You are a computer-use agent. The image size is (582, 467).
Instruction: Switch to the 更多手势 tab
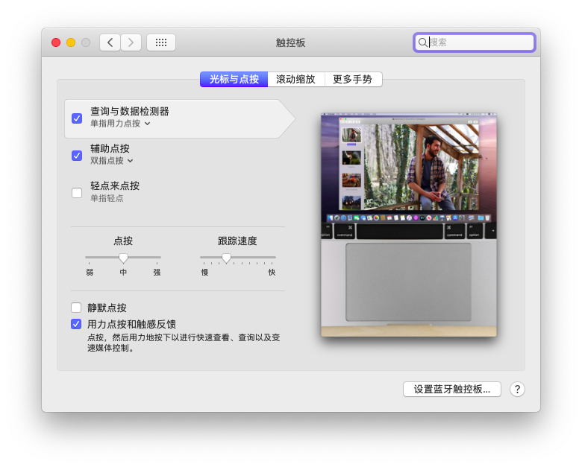[352, 79]
